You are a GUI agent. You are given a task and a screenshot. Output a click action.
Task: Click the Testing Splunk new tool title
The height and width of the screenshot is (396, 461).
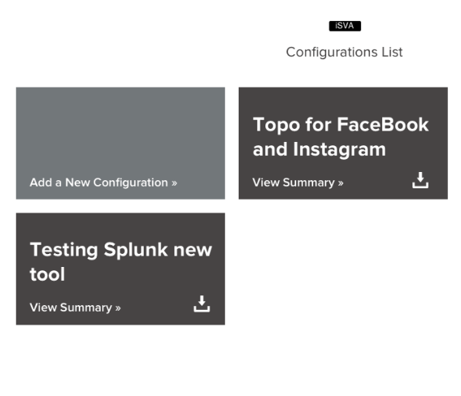pos(121,262)
